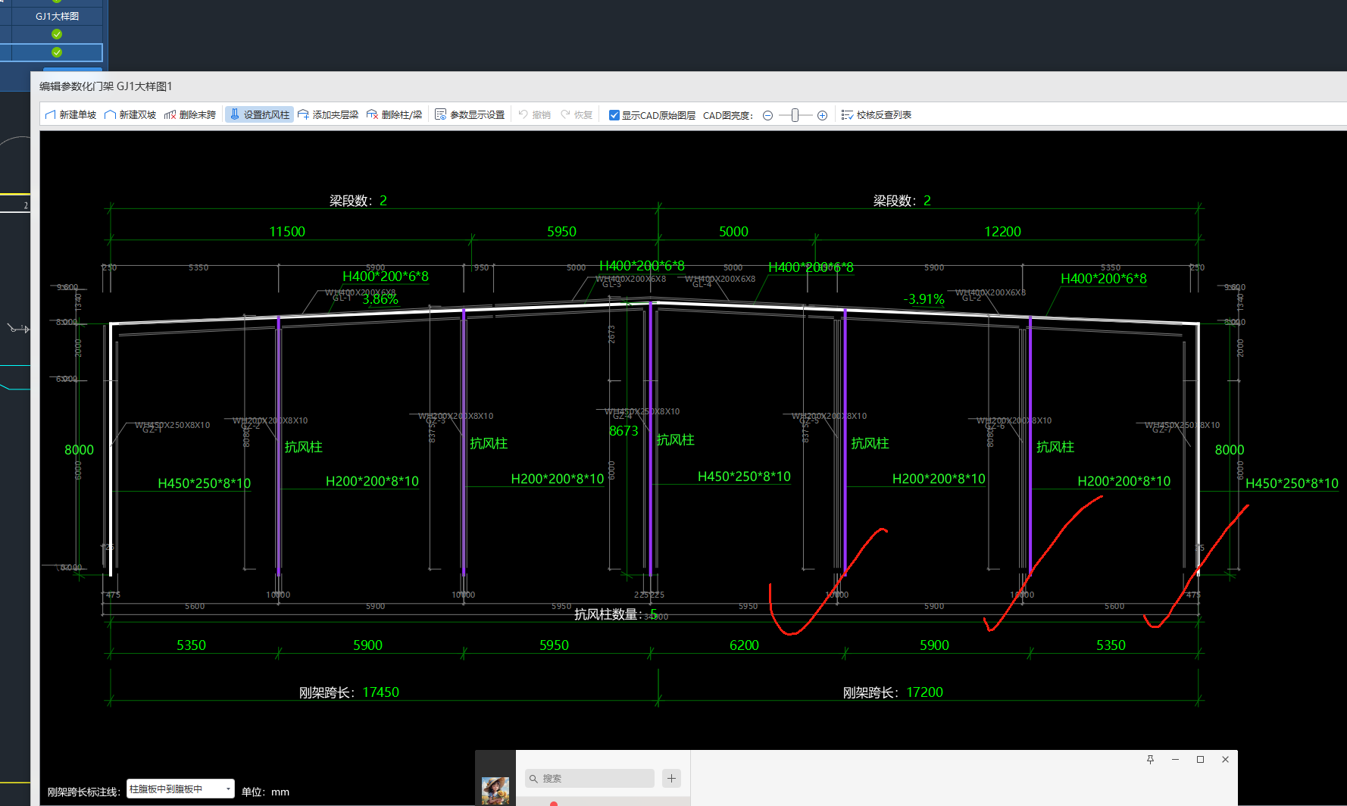Viewport: 1347px width, 806px height.
Task: Click the 恢复 redo button
Action: 577,115
